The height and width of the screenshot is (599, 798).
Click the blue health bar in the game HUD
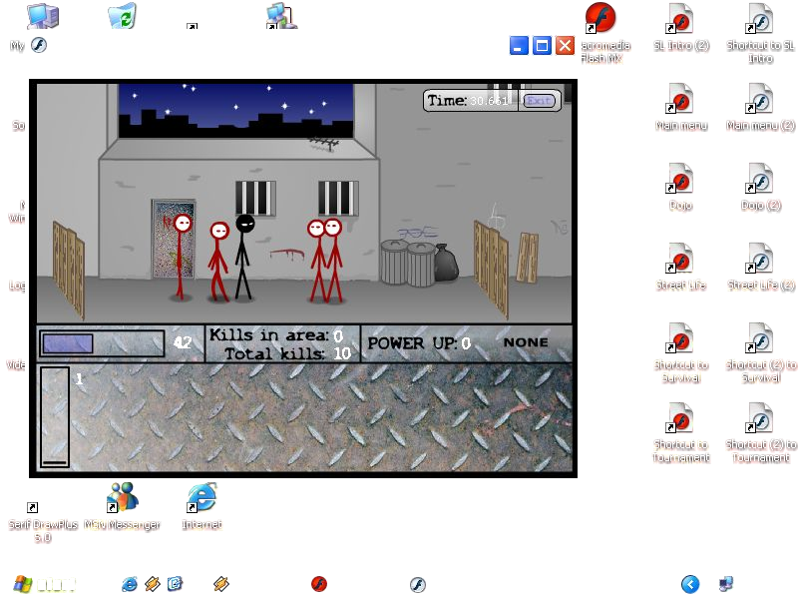[68, 343]
